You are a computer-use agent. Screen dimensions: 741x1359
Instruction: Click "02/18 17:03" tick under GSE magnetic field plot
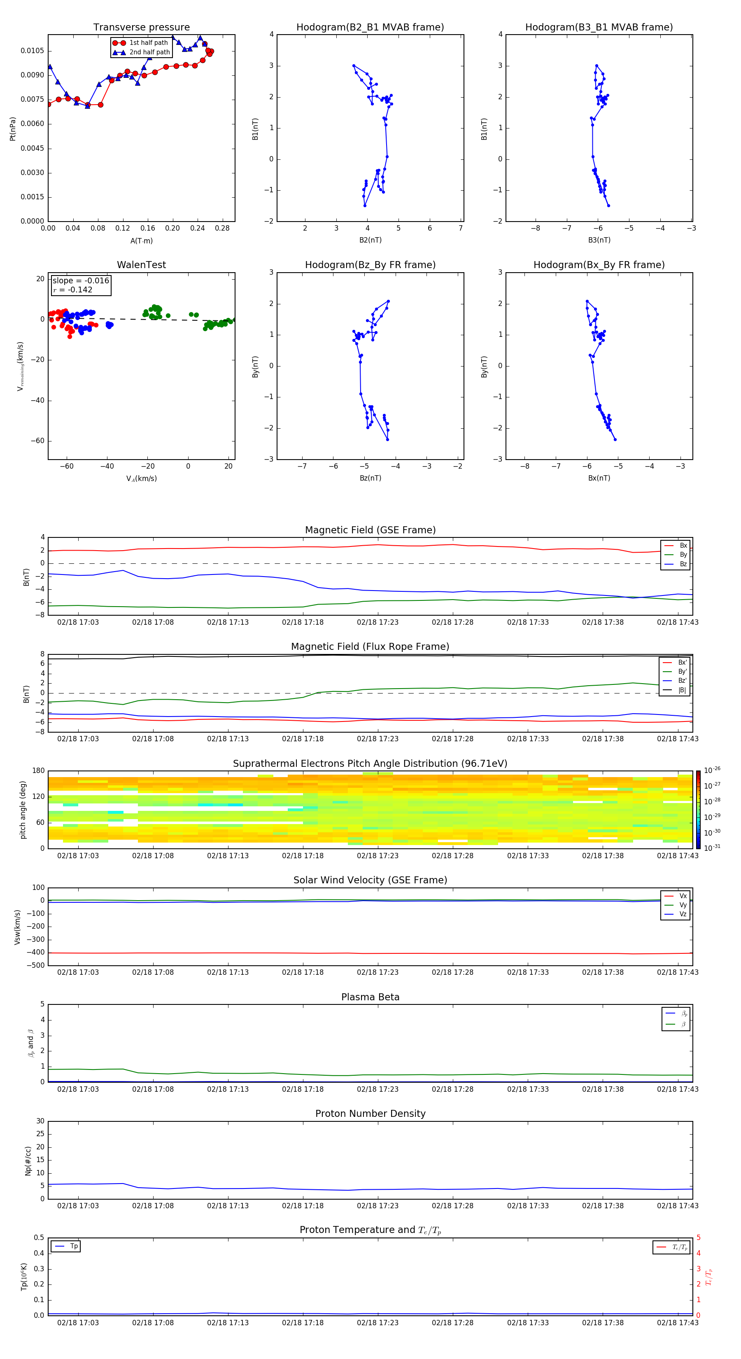click(78, 622)
